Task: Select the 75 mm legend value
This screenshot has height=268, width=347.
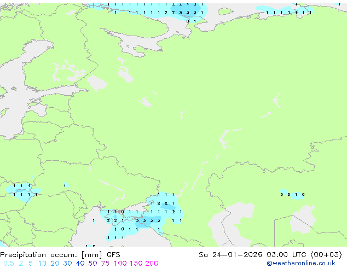Action: (105, 264)
